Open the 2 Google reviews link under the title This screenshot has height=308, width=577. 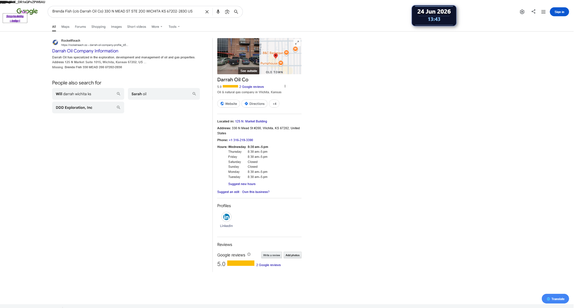pos(251,87)
